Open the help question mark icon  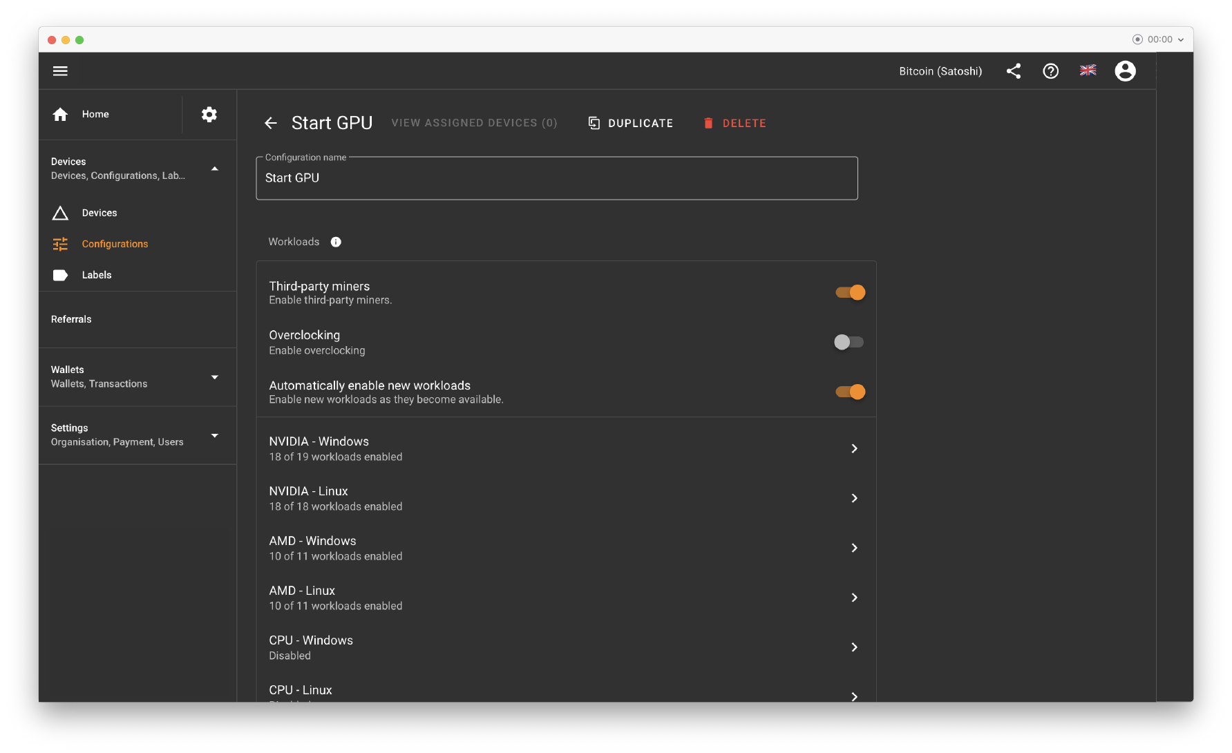point(1050,71)
